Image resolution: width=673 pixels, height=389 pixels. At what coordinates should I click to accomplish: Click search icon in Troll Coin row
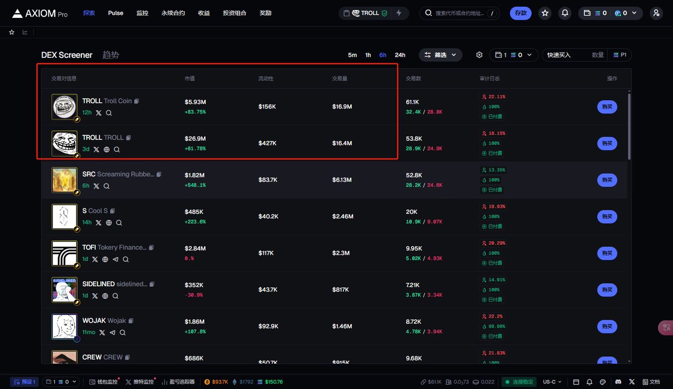point(109,113)
